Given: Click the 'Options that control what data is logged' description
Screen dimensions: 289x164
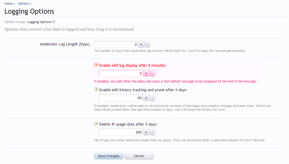Looking at the screenshot, I should (x=70, y=29).
